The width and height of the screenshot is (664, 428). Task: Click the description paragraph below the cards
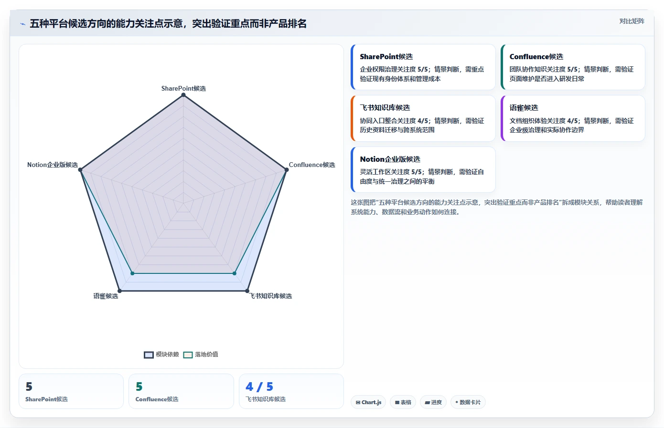pos(497,207)
